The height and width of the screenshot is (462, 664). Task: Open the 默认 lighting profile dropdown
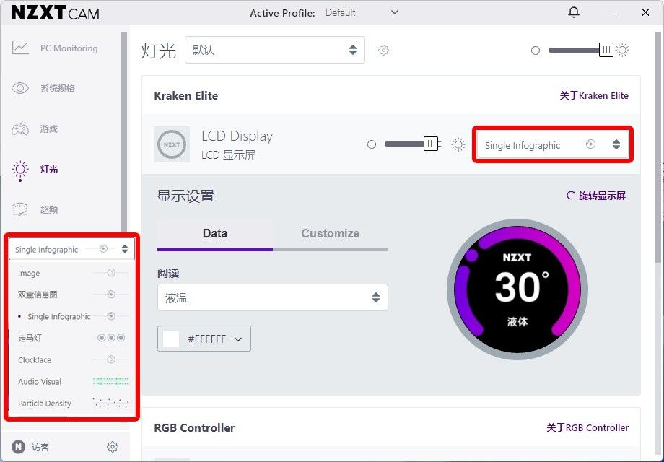tap(275, 50)
